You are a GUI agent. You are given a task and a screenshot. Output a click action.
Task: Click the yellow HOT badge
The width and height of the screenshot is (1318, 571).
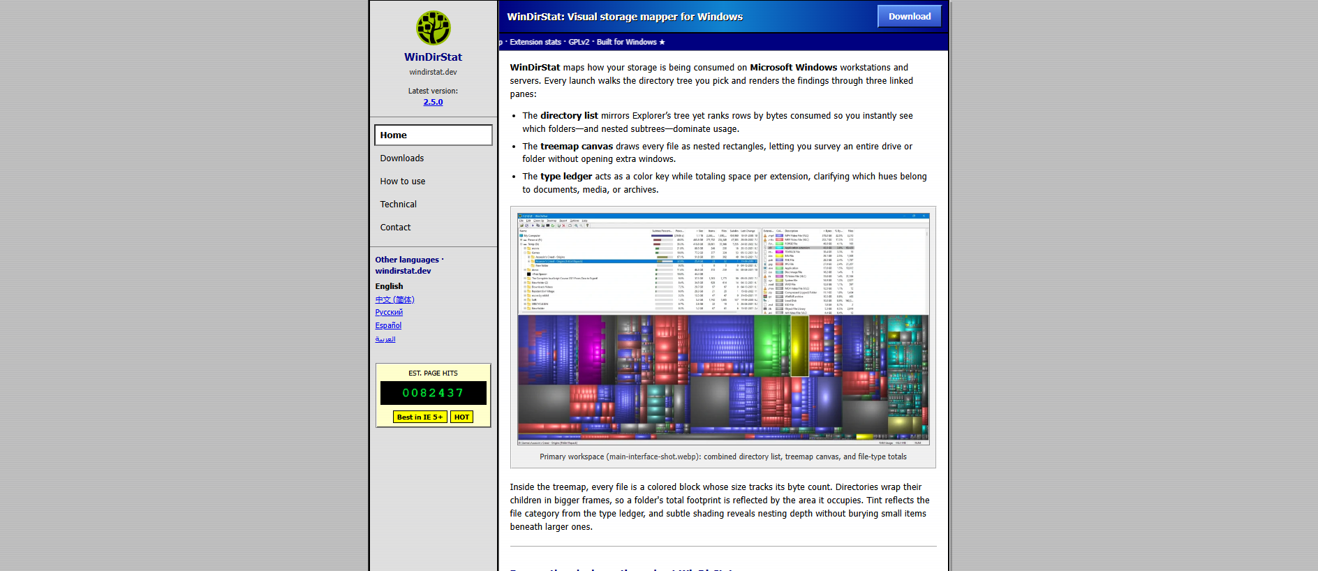[x=461, y=417]
